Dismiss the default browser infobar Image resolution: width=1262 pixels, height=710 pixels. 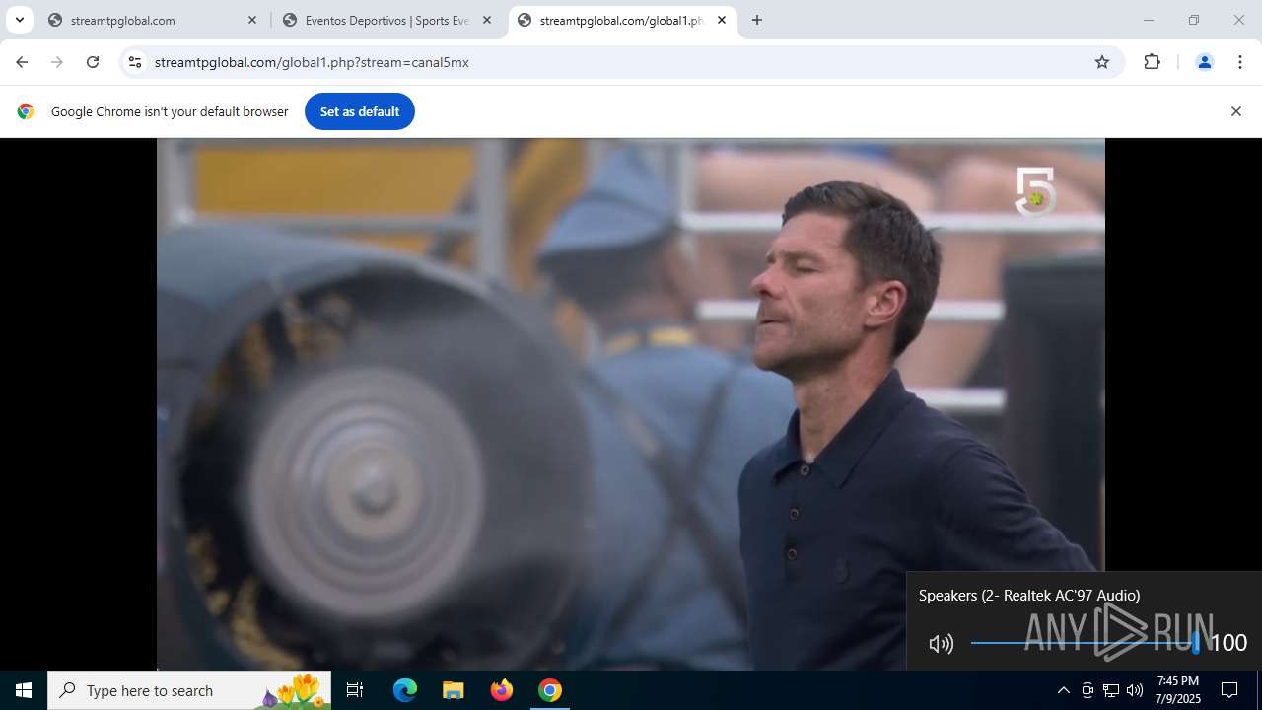tap(1235, 111)
